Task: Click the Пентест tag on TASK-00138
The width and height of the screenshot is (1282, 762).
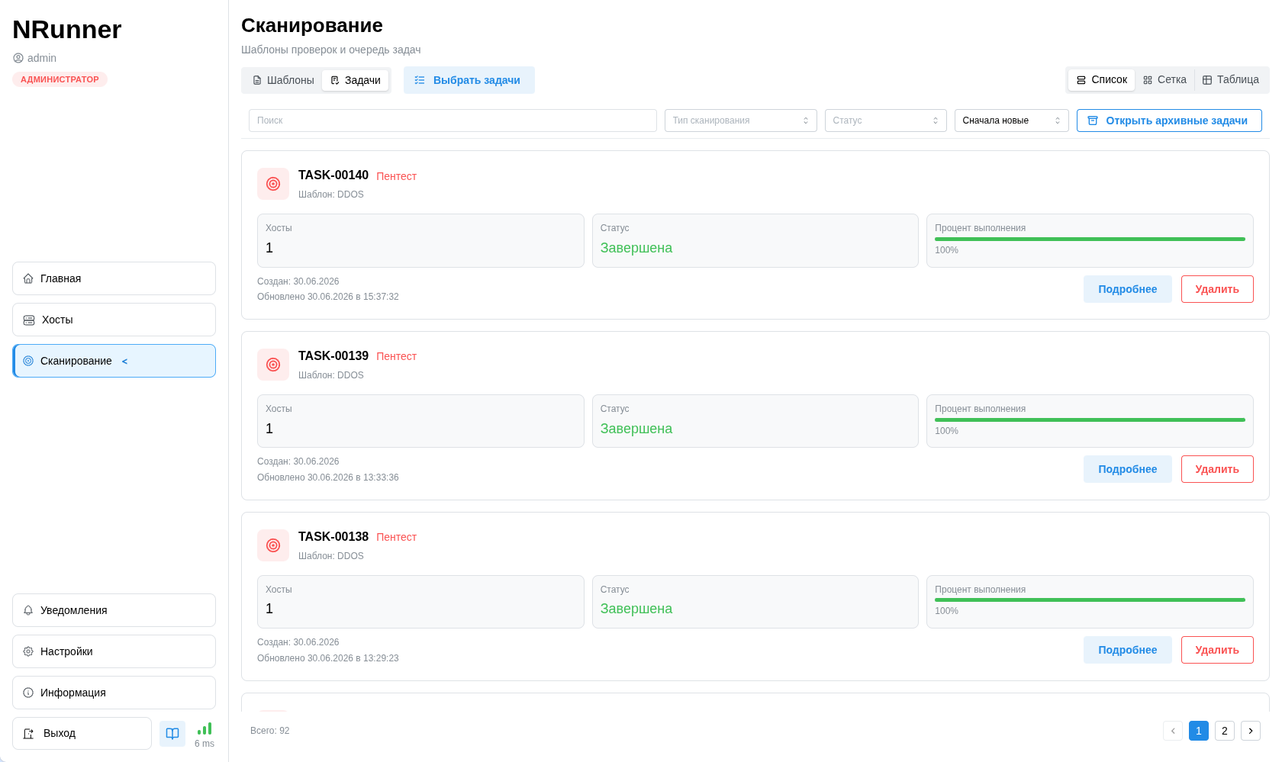Action: pos(396,537)
